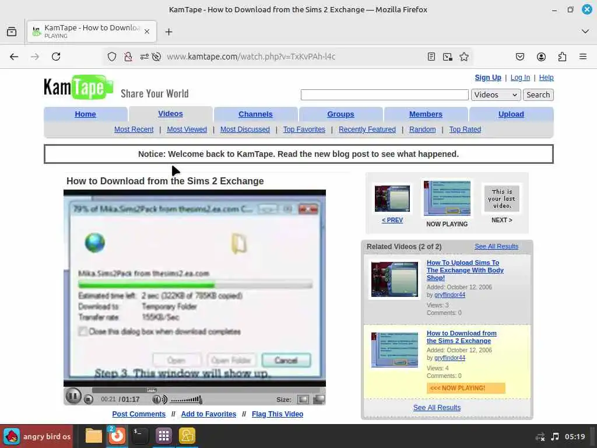The width and height of the screenshot is (597, 448).
Task: Reload the page
Action: click(56, 57)
